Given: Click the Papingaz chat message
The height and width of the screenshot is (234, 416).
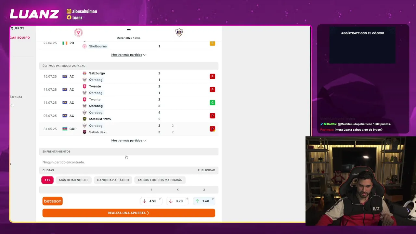Looking at the screenshot, I should pyautogui.click(x=351, y=130).
